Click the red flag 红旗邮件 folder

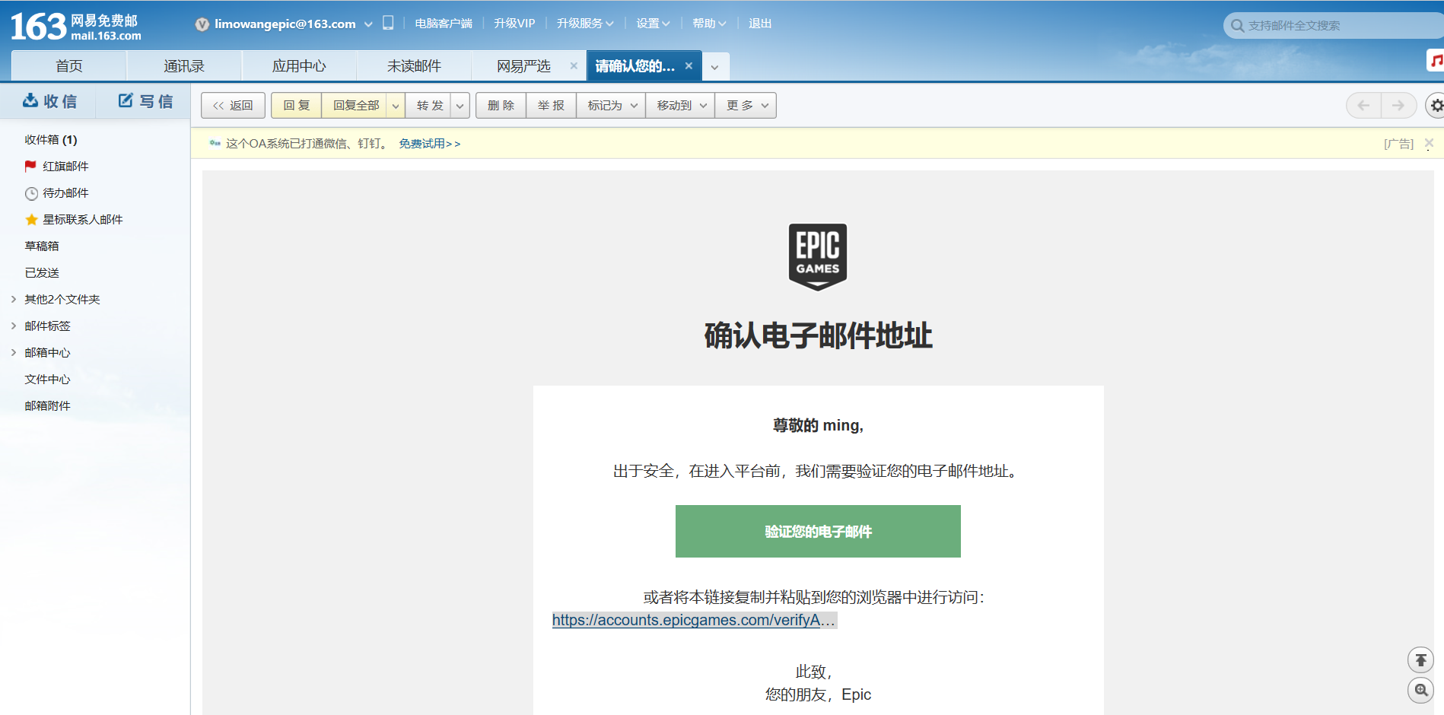57,166
